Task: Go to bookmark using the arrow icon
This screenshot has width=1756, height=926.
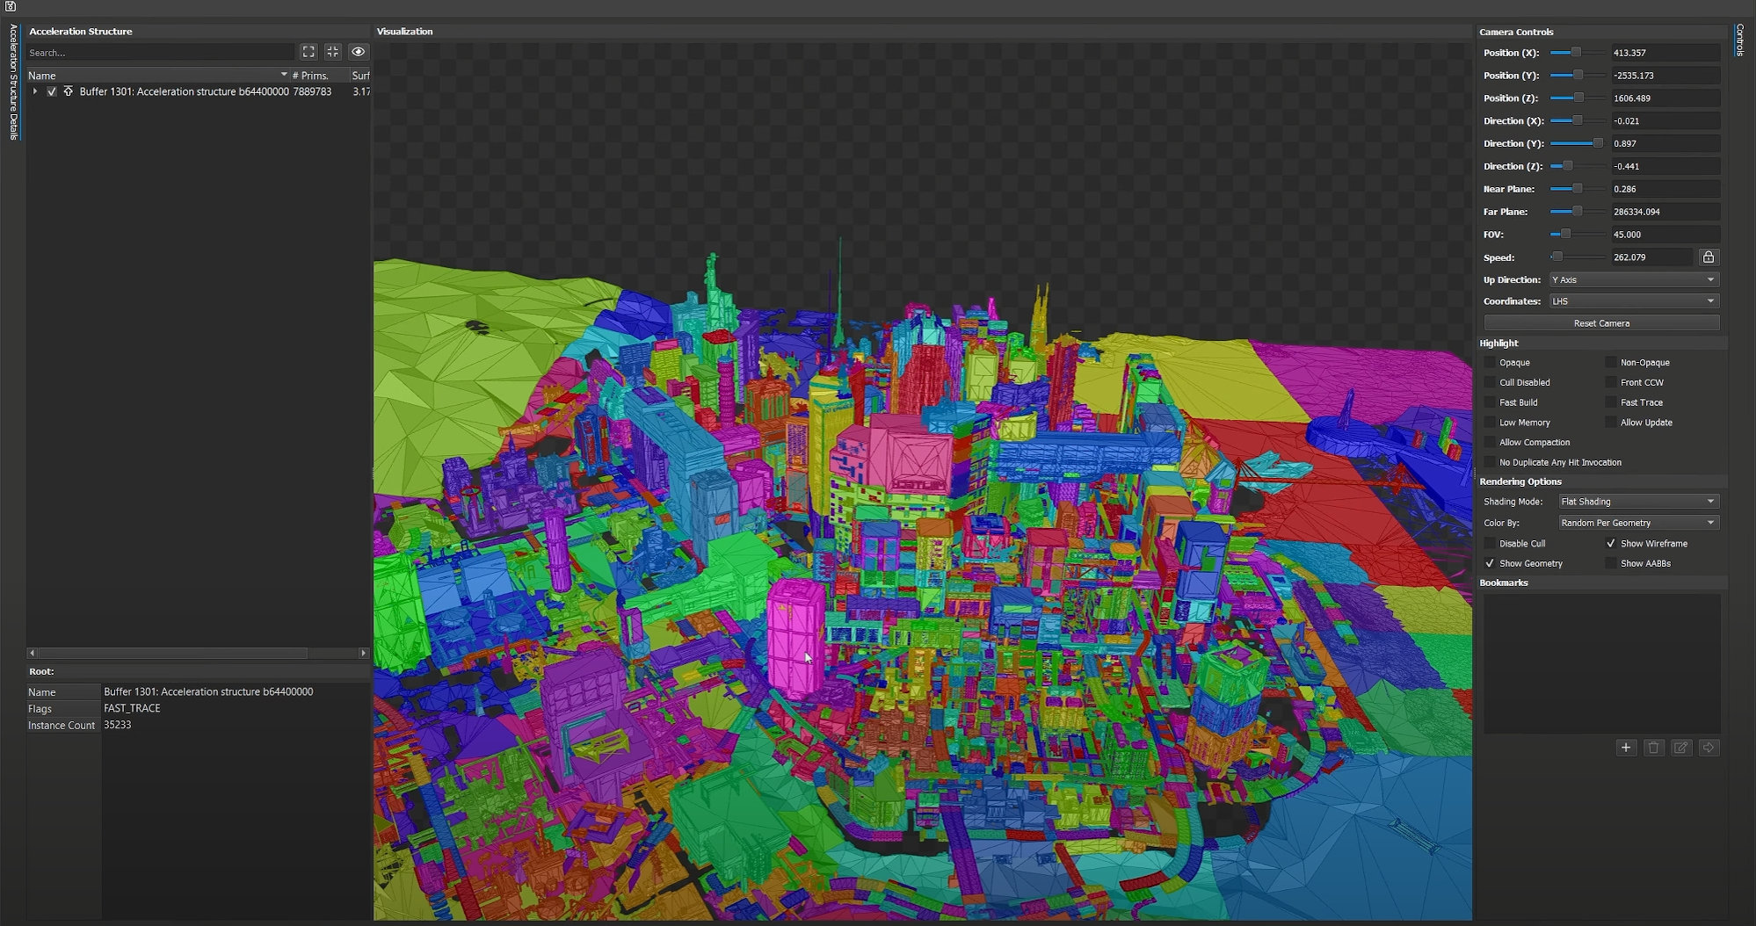Action: [1709, 748]
